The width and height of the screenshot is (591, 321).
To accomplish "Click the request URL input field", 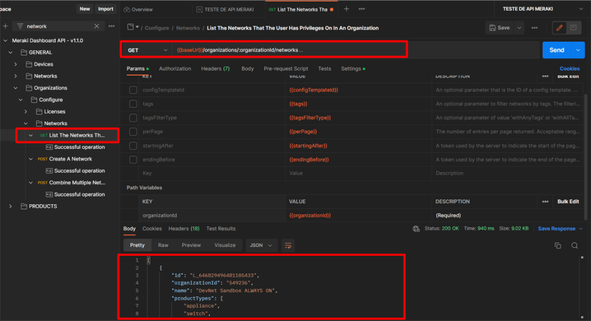I will click(346, 50).
